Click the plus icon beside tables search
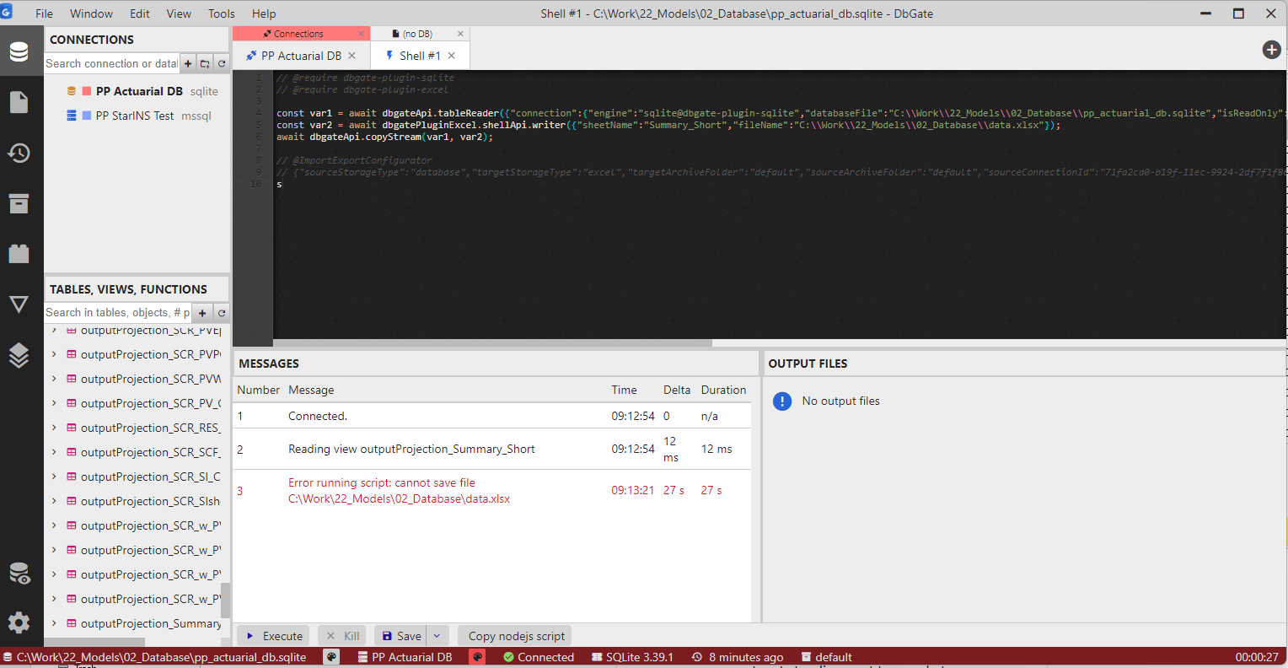The width and height of the screenshot is (1288, 668). click(x=201, y=312)
